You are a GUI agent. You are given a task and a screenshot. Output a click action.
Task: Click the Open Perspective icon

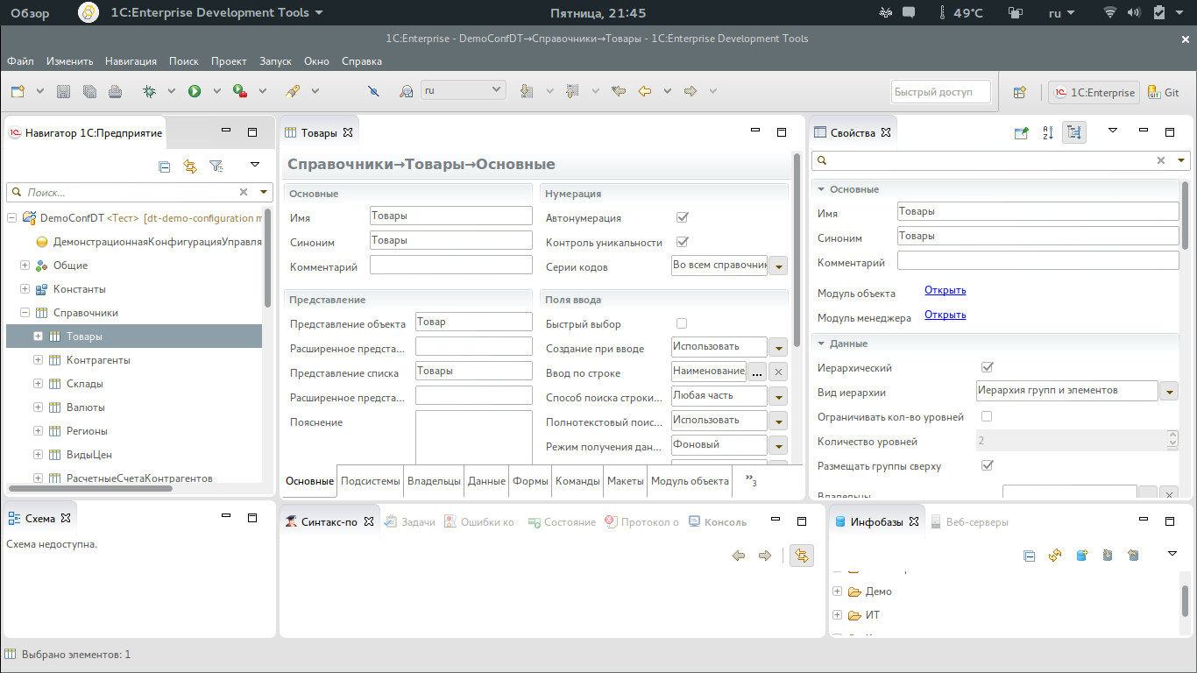[1020, 92]
